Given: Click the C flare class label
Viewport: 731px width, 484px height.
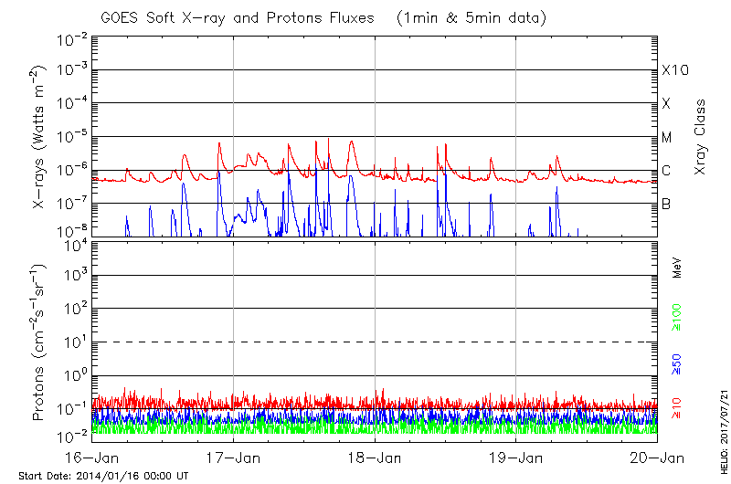Looking at the screenshot, I should pyautogui.click(x=666, y=171).
